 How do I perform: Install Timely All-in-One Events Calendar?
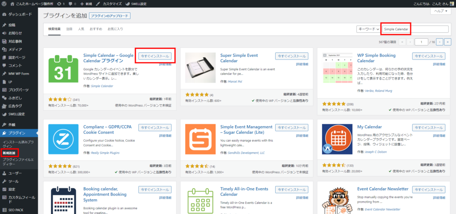(x=292, y=190)
